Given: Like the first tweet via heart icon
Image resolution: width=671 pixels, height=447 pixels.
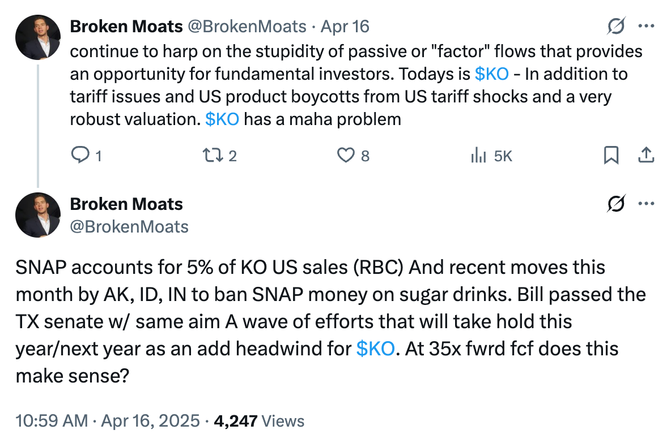Looking at the screenshot, I should 346,155.
